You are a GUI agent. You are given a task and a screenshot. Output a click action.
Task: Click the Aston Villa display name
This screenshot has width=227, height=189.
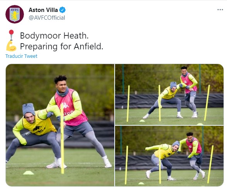pyautogui.click(x=43, y=10)
